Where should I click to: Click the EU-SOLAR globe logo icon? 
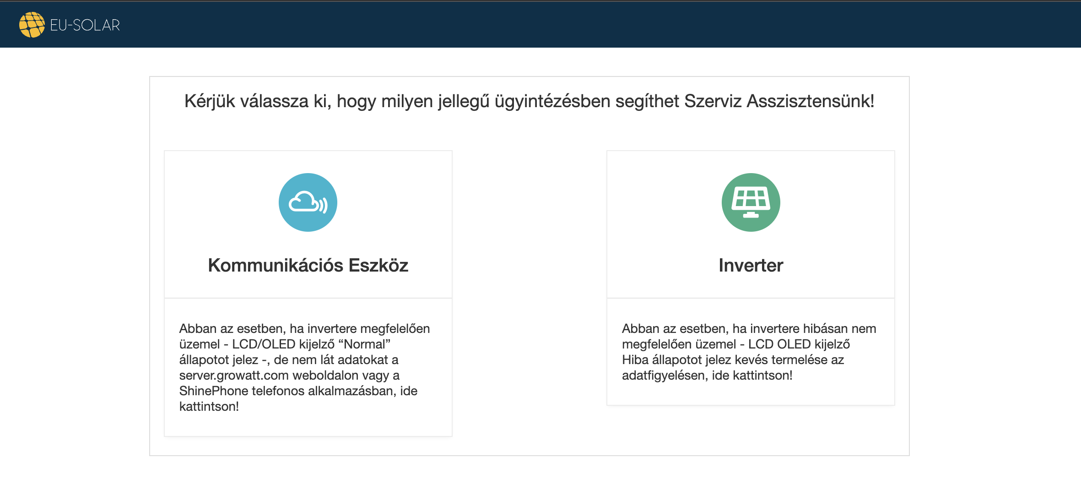[x=32, y=25]
